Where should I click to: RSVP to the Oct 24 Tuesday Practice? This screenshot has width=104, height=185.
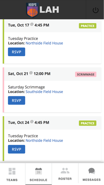point(16,149)
